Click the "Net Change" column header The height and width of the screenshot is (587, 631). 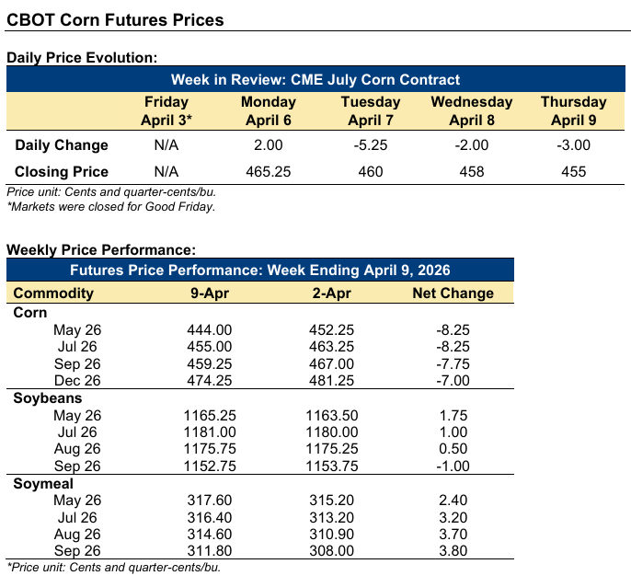point(453,293)
